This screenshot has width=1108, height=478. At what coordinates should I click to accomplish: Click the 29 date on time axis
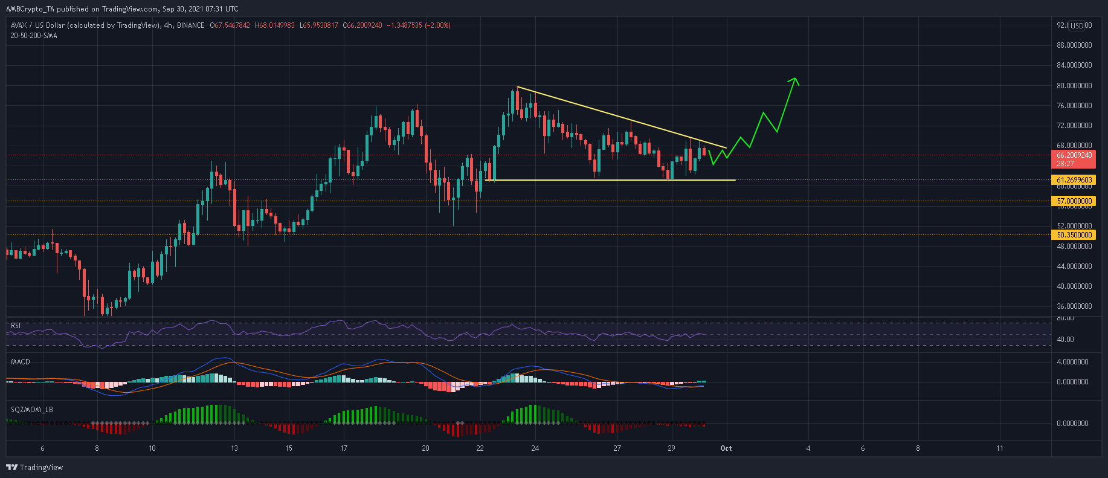click(x=672, y=448)
